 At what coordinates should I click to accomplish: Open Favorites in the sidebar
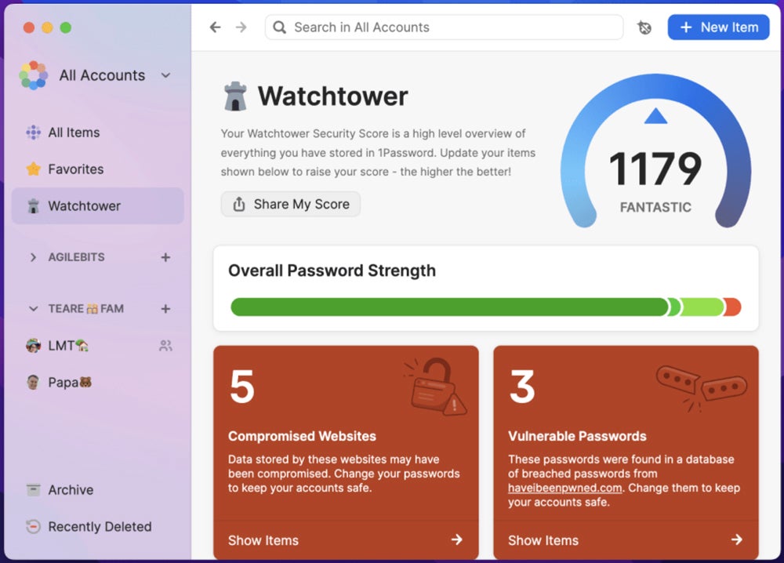[75, 169]
